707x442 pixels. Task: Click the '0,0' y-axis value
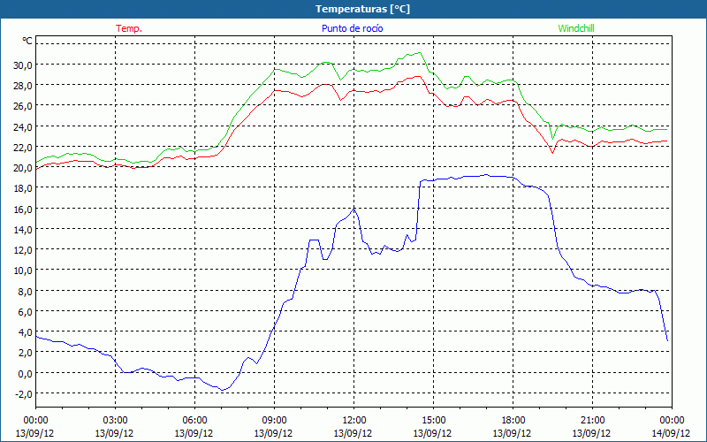pos(25,373)
